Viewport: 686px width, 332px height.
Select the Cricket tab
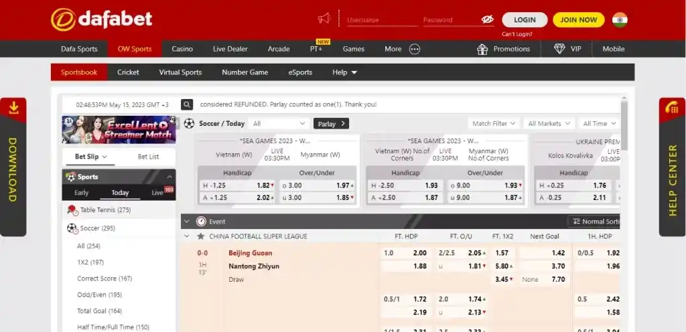(128, 72)
